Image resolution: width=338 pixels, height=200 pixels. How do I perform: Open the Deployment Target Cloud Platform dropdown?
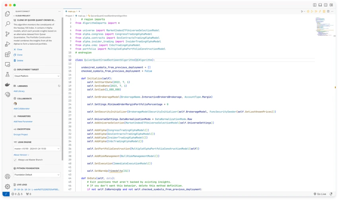pos(37,76)
